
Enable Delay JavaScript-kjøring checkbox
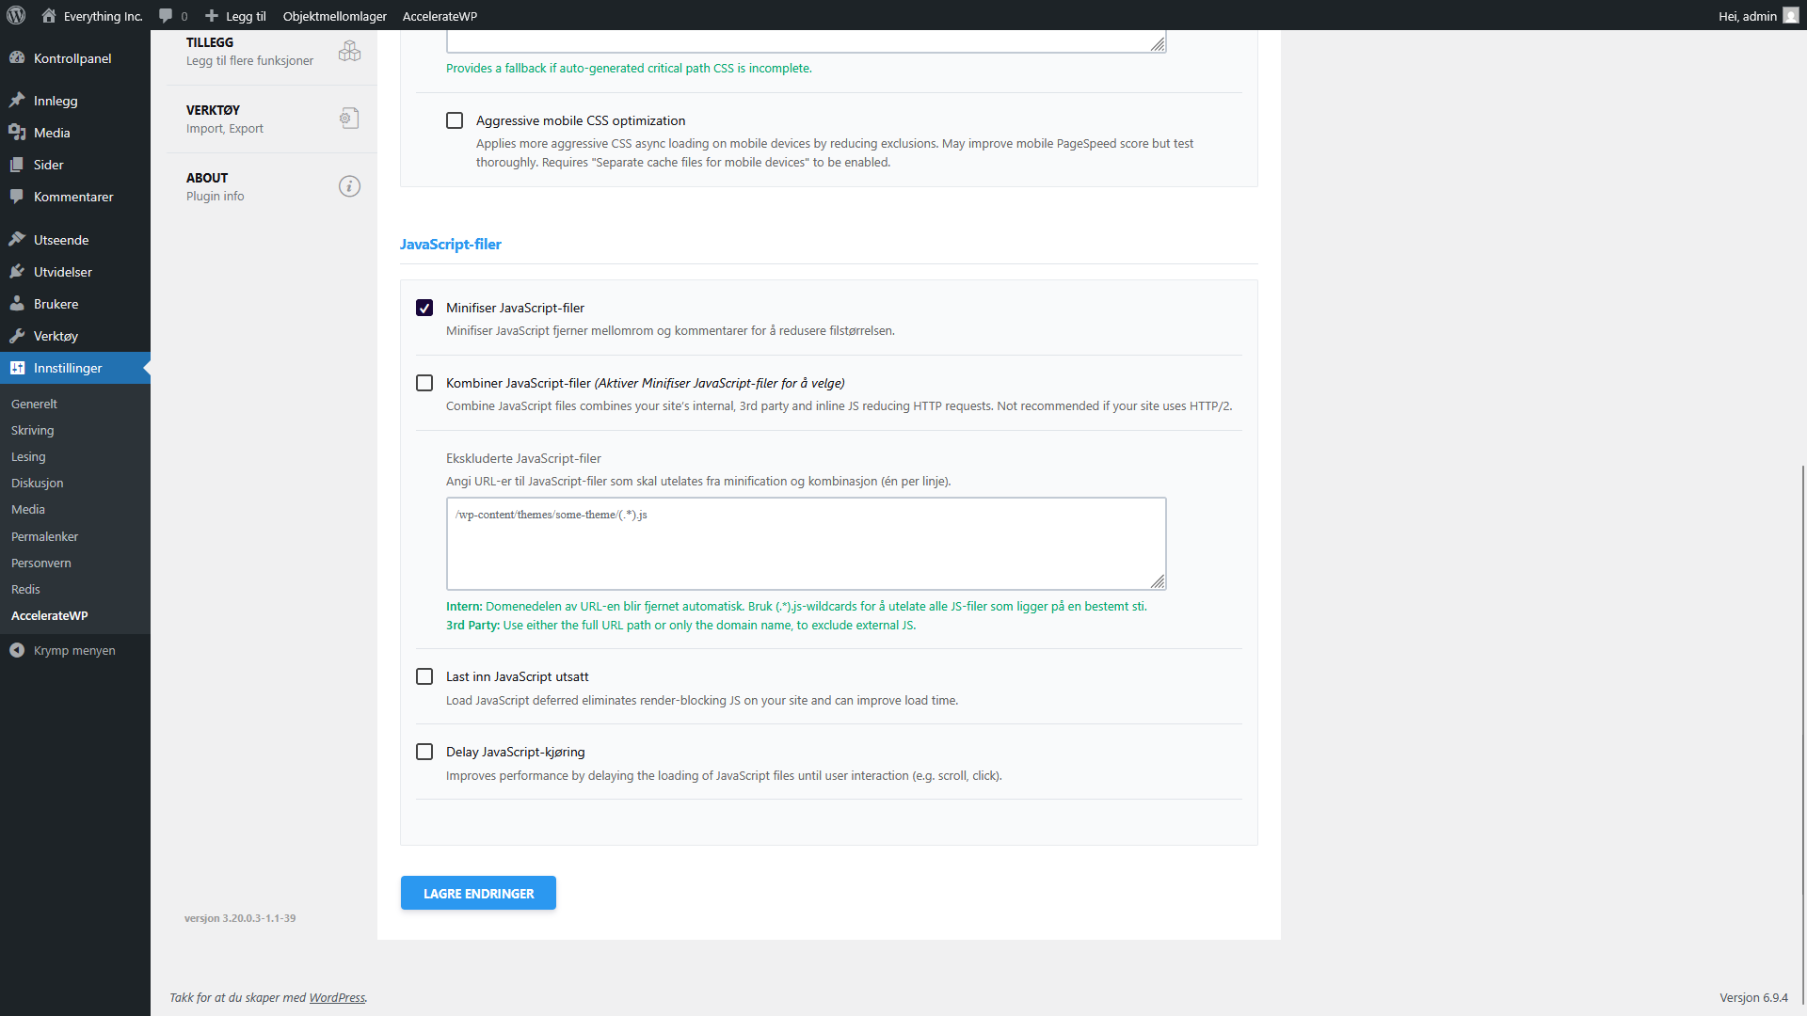coord(424,752)
